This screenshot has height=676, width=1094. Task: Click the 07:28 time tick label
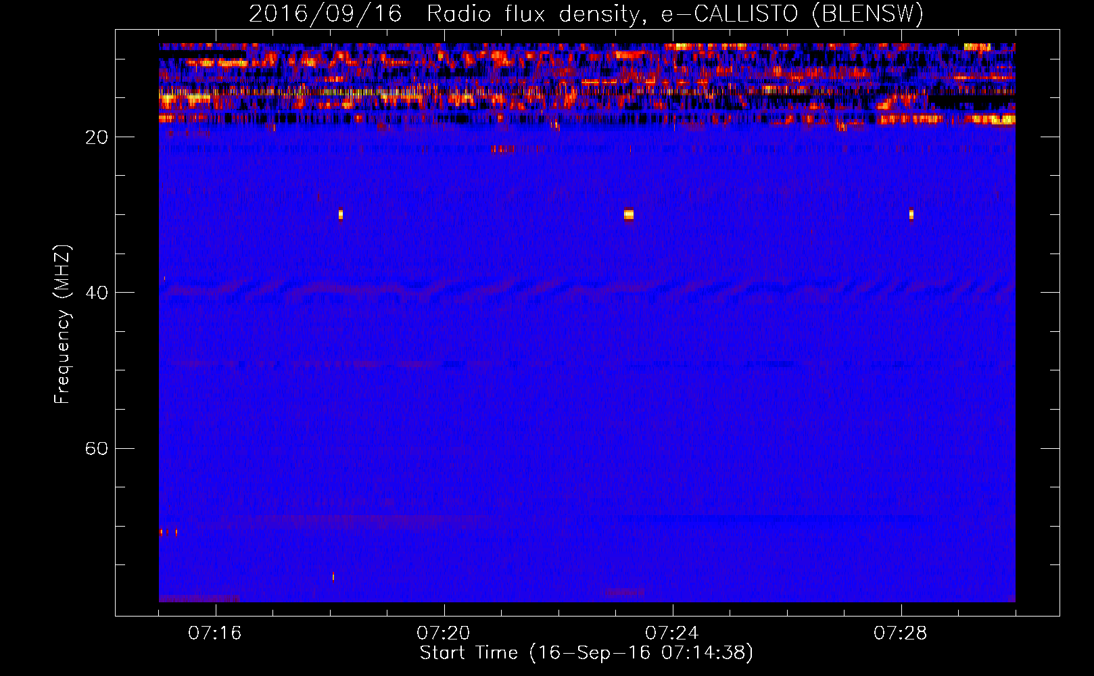901,633
